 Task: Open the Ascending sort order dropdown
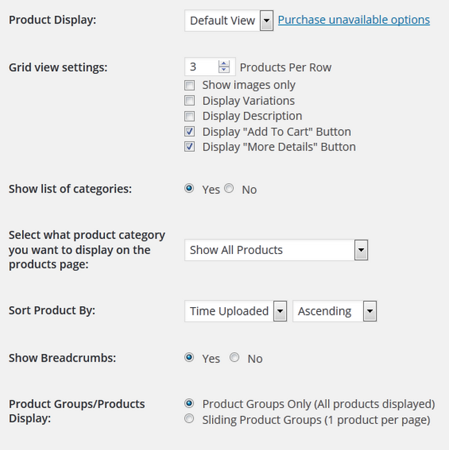334,311
